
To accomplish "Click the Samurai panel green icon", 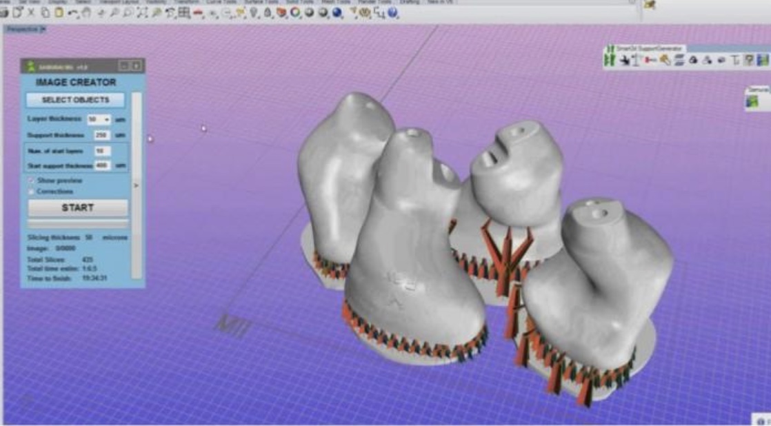I will coord(752,102).
